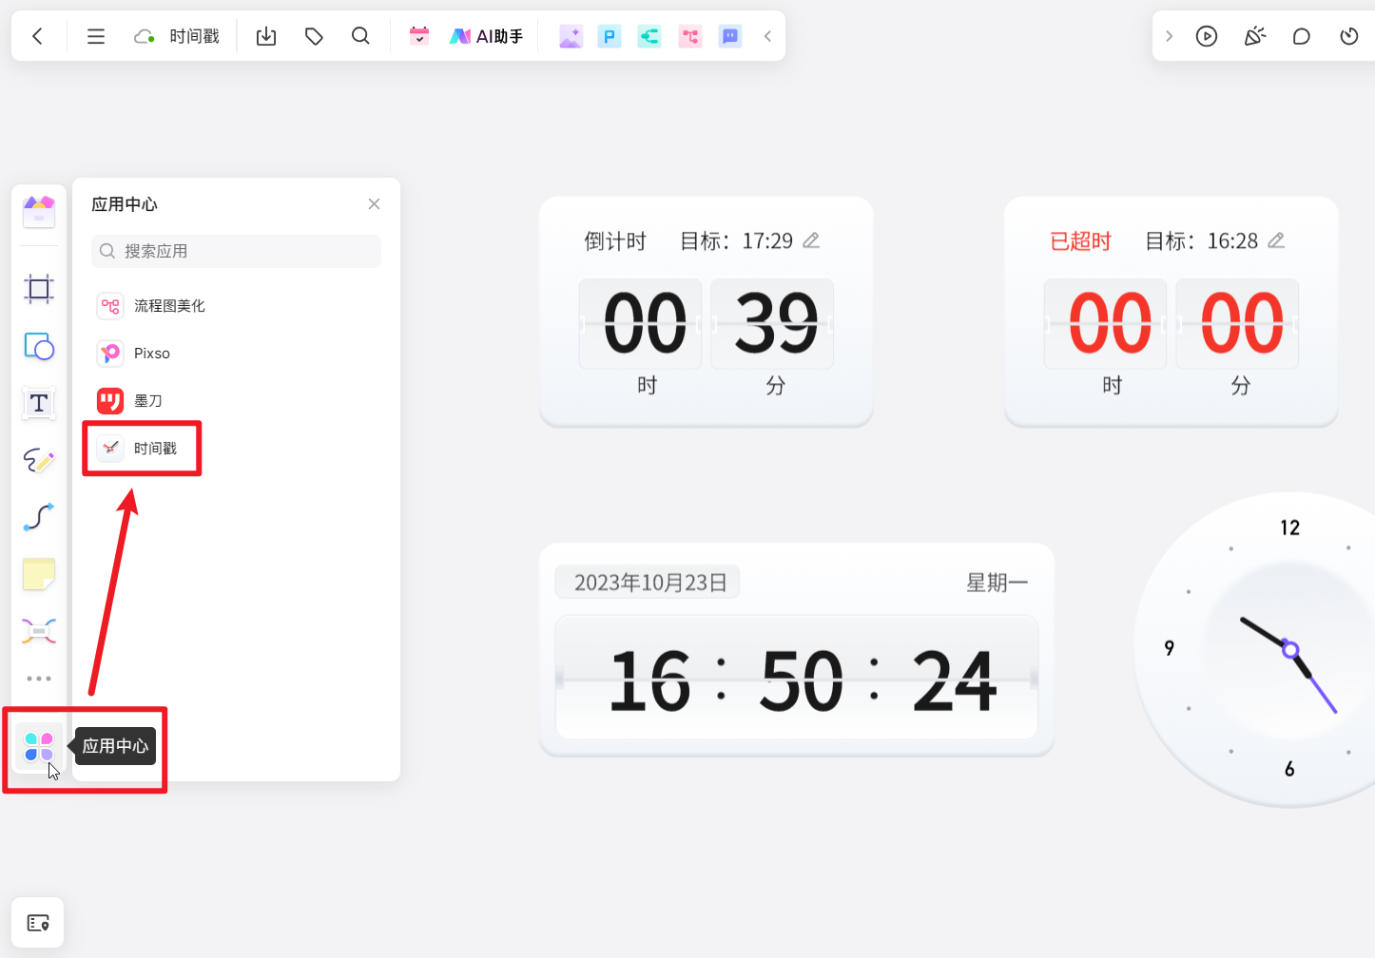The width and height of the screenshot is (1375, 958).
Task: Select the pen drawing tool
Action: tap(39, 460)
